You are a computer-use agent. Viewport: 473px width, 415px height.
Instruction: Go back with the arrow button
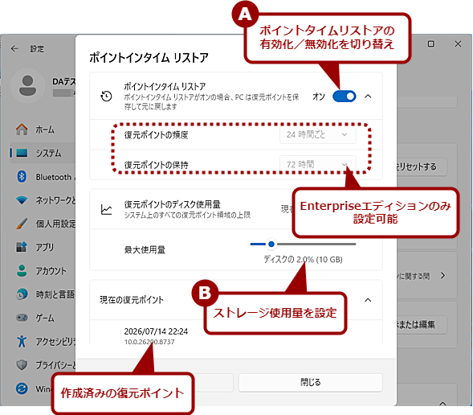(14, 48)
